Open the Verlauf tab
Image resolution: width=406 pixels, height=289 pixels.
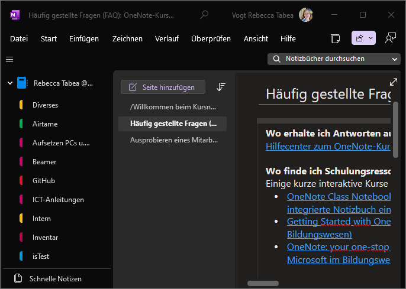(167, 39)
